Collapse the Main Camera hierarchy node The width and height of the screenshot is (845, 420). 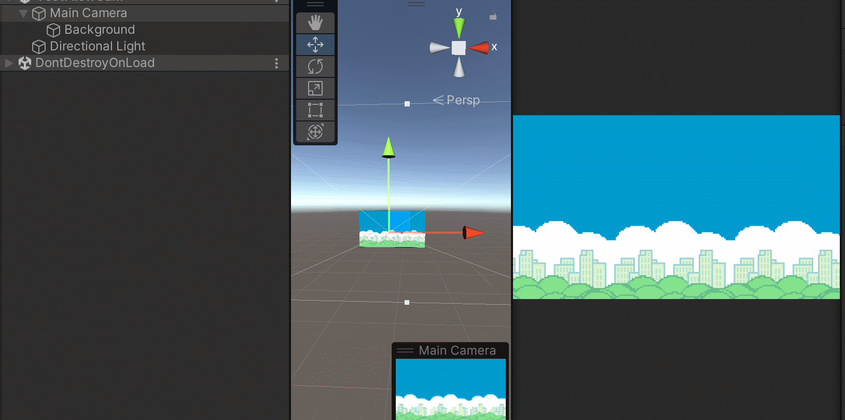point(23,13)
